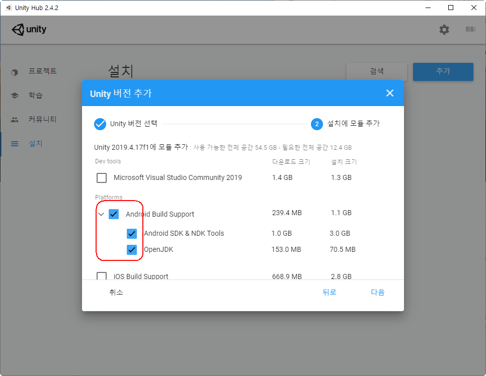The width and height of the screenshot is (486, 376).
Task: Click the 취소 cancel button
Action: 116,292
